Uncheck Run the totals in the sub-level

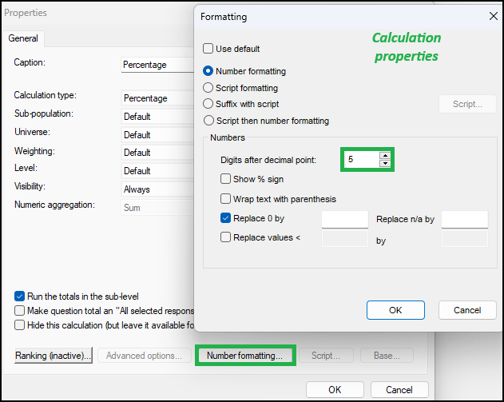tap(19, 296)
